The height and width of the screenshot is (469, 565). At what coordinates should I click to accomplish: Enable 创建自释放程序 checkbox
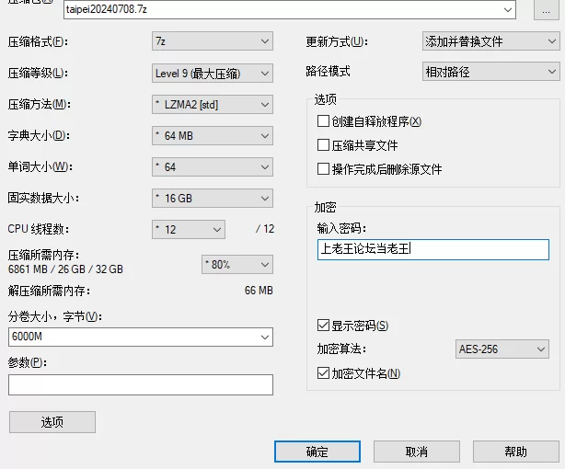[323, 121]
